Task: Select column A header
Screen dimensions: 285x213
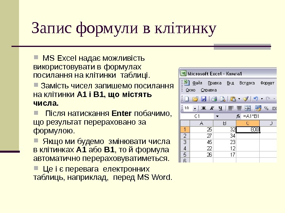Action: pos(201,123)
